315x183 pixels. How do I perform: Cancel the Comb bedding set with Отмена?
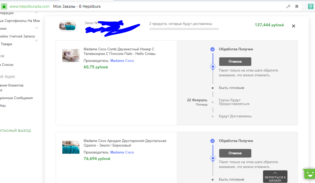[x=235, y=62]
